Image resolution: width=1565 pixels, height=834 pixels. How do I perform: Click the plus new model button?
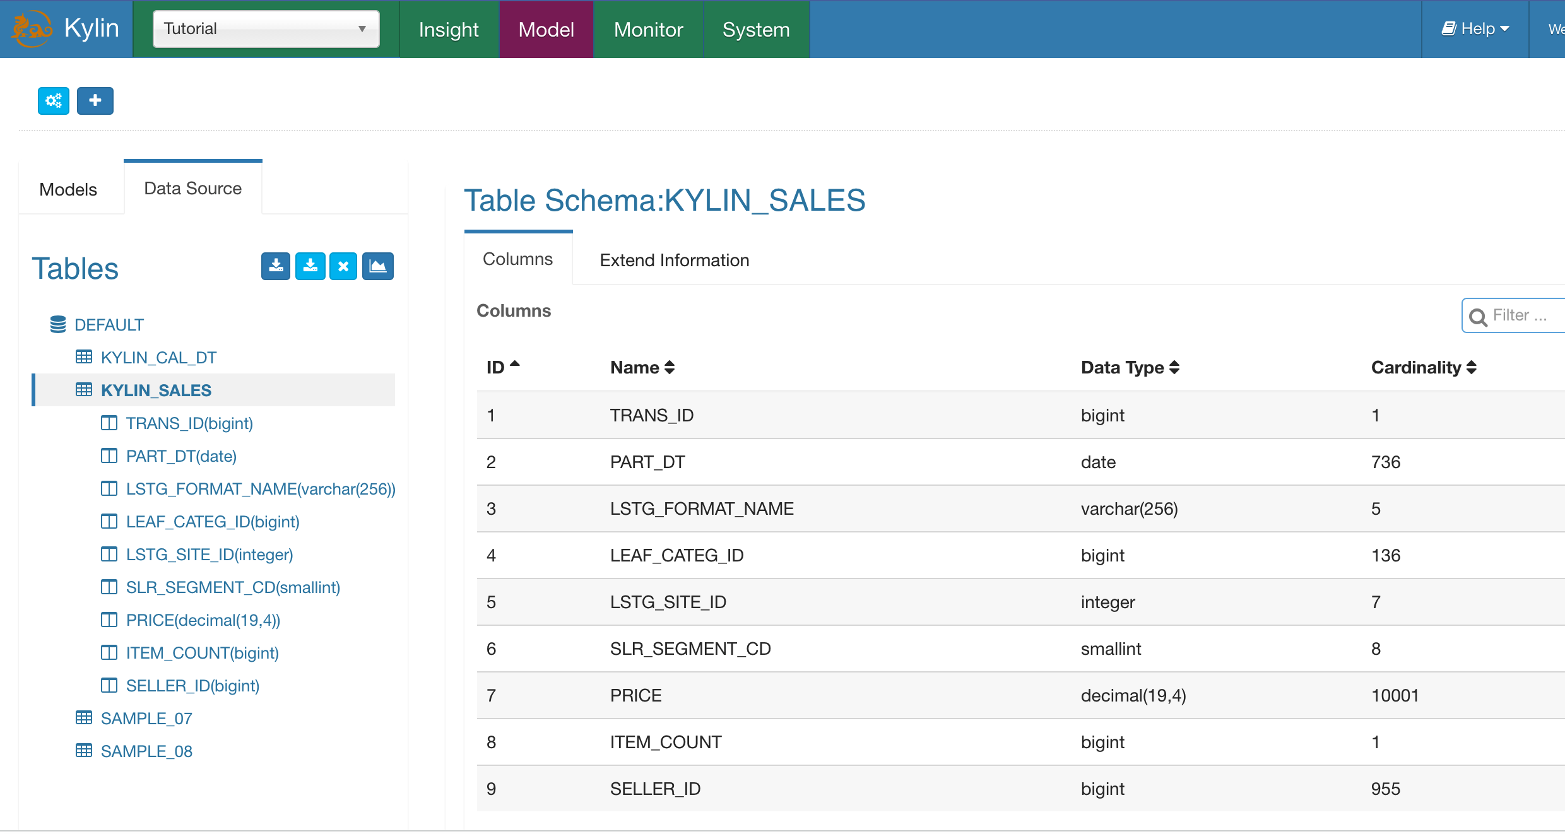(95, 101)
